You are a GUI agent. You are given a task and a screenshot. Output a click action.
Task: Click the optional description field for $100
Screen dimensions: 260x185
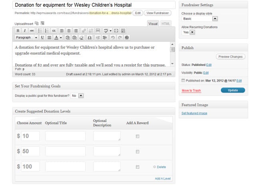click(x=107, y=167)
